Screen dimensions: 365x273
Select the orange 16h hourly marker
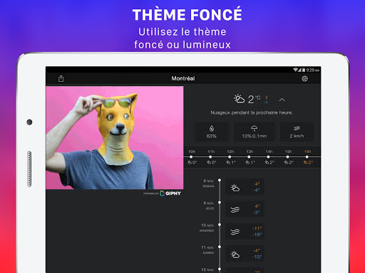(x=307, y=157)
